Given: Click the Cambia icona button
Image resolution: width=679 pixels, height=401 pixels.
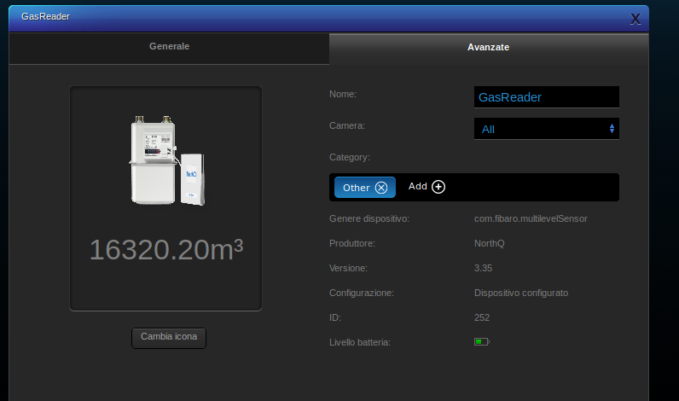Looking at the screenshot, I should point(169,337).
